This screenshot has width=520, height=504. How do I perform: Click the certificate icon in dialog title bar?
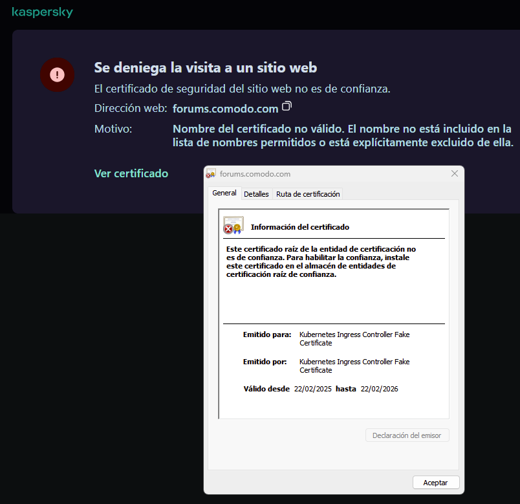point(211,173)
